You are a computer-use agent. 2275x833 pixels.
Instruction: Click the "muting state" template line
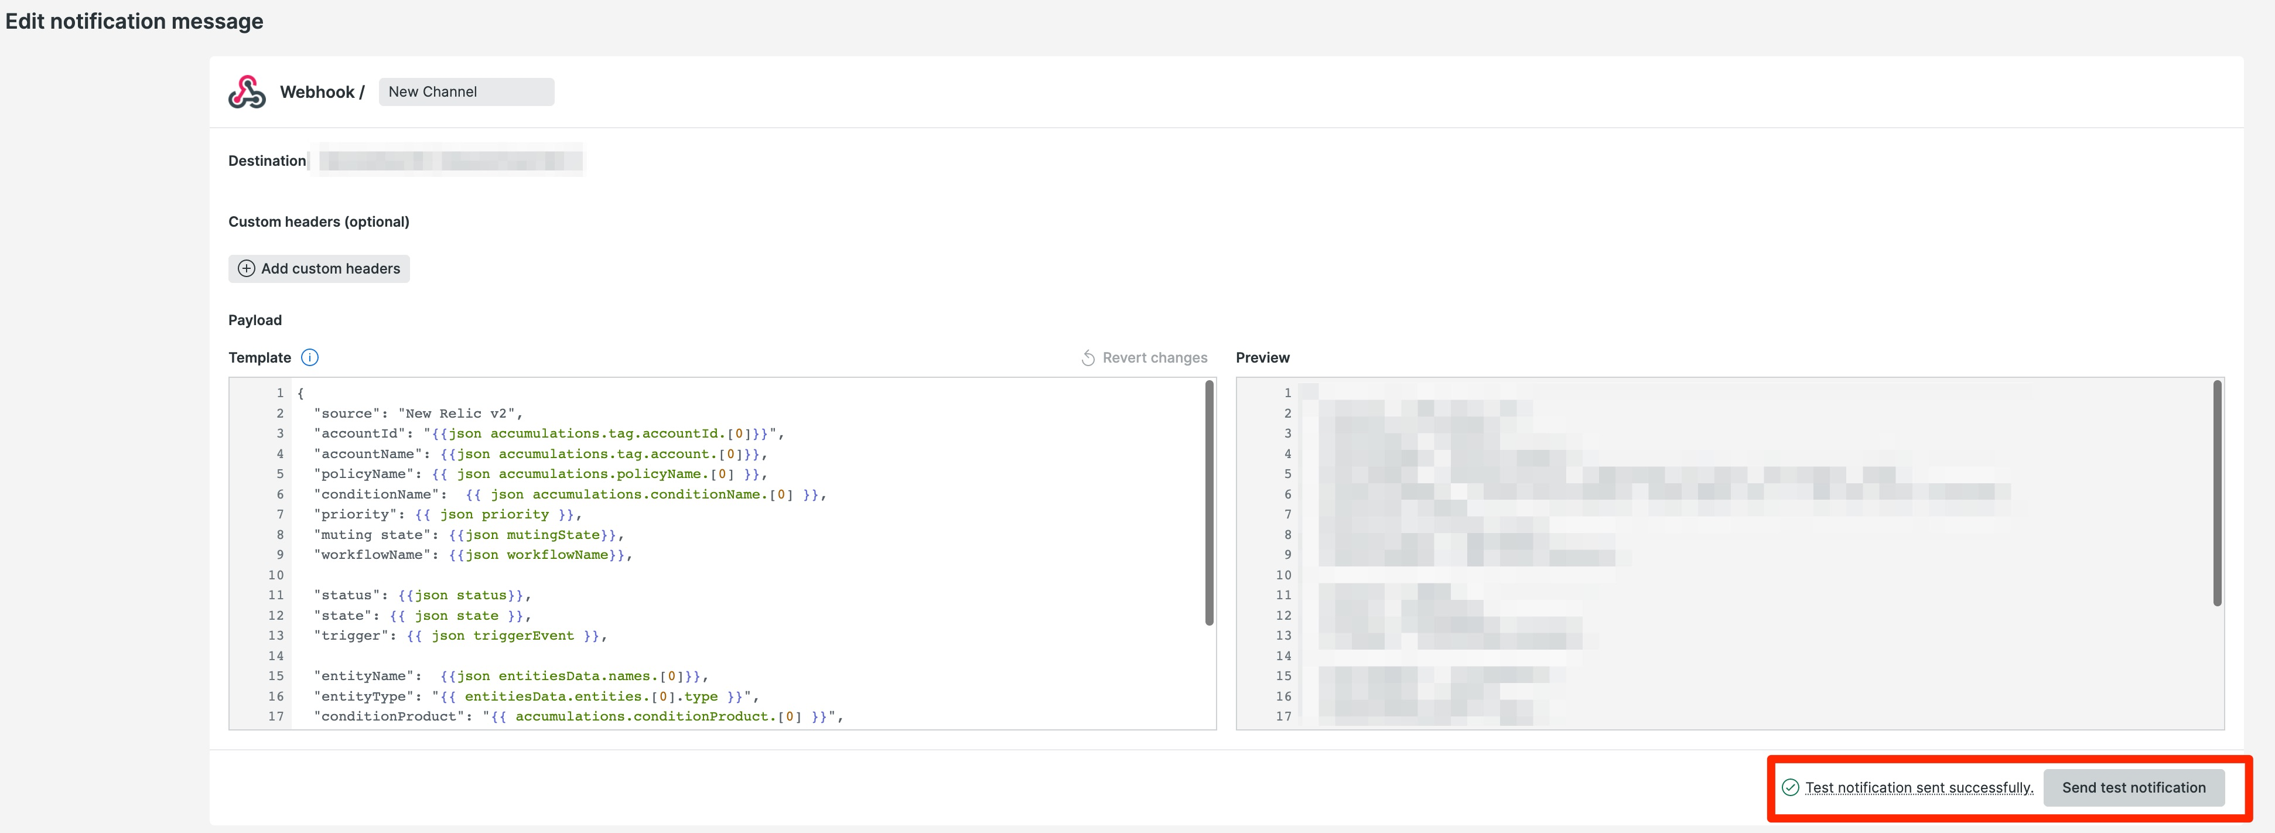469,534
